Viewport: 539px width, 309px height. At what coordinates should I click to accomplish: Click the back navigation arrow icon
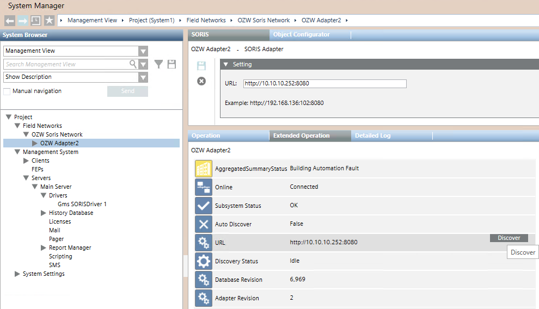[9, 21]
